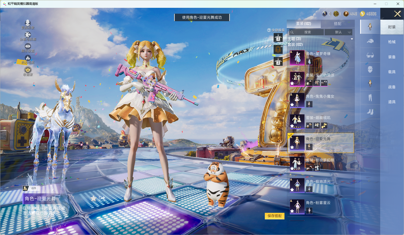
Task: Close the wardrobe with the large X
Action: pos(397,14)
